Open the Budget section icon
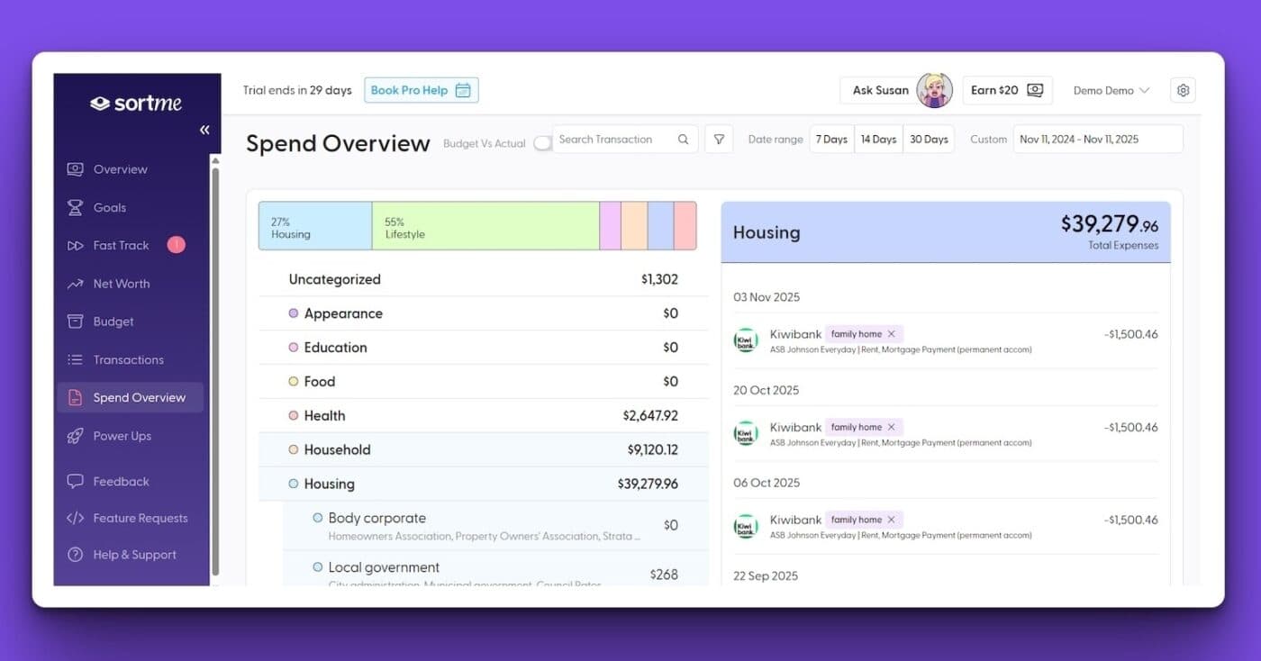Viewport: 1261px width, 661px height. click(x=75, y=321)
